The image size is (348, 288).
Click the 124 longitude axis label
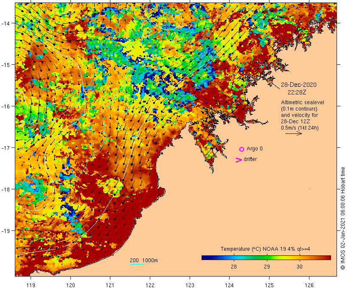click(230, 285)
